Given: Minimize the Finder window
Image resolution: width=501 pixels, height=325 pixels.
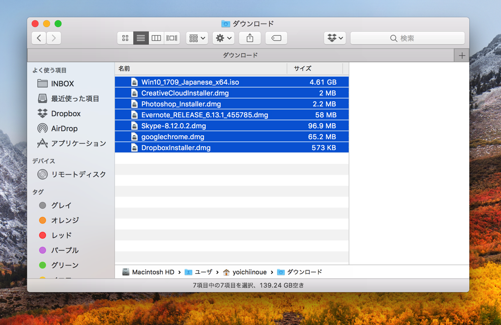Looking at the screenshot, I should tap(46, 23).
